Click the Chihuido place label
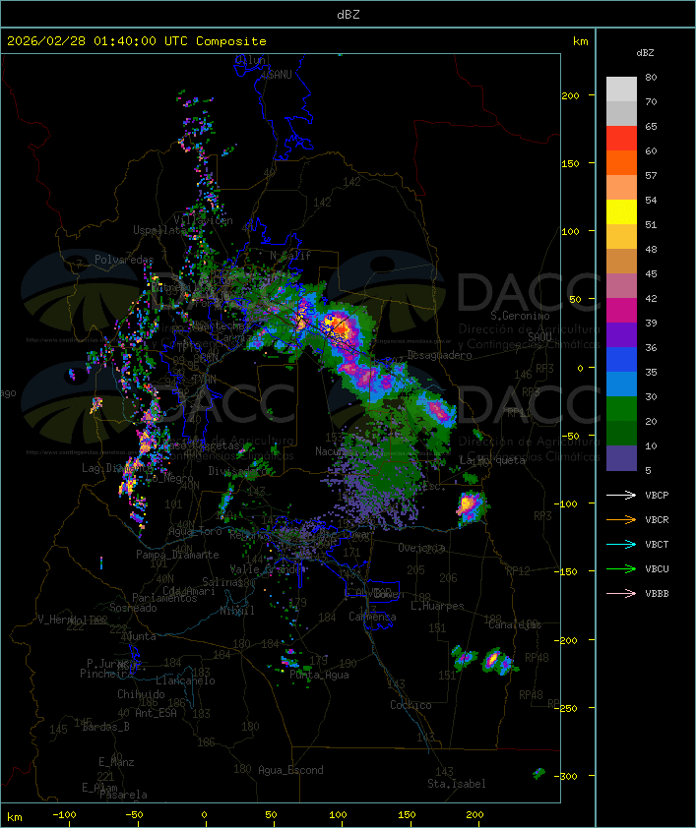Screen dimensions: 696x828 click(x=141, y=694)
